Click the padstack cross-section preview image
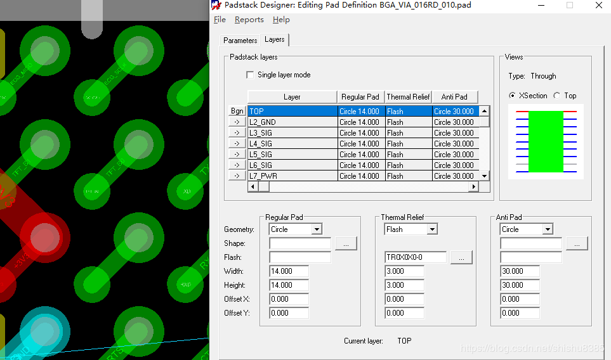 (546, 142)
